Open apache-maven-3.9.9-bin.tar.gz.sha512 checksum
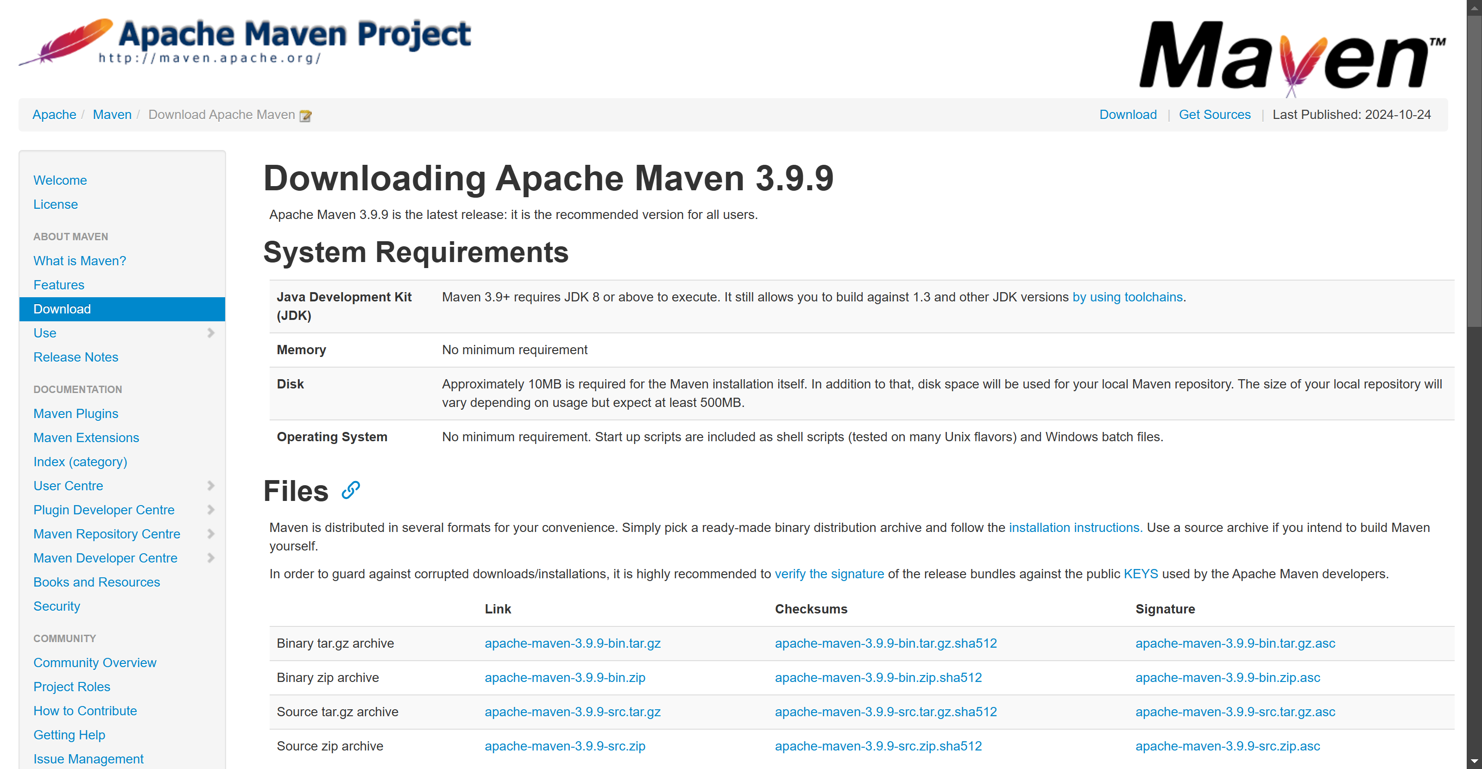The image size is (1482, 769). 885,644
